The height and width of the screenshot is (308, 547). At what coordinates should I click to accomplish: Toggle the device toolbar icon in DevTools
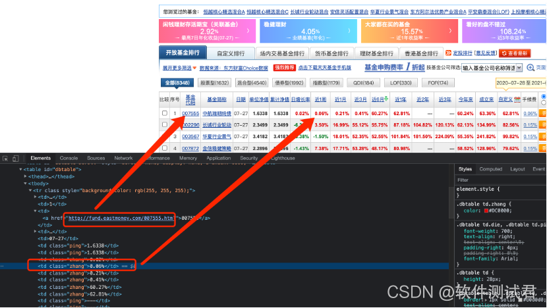[x=15, y=158]
